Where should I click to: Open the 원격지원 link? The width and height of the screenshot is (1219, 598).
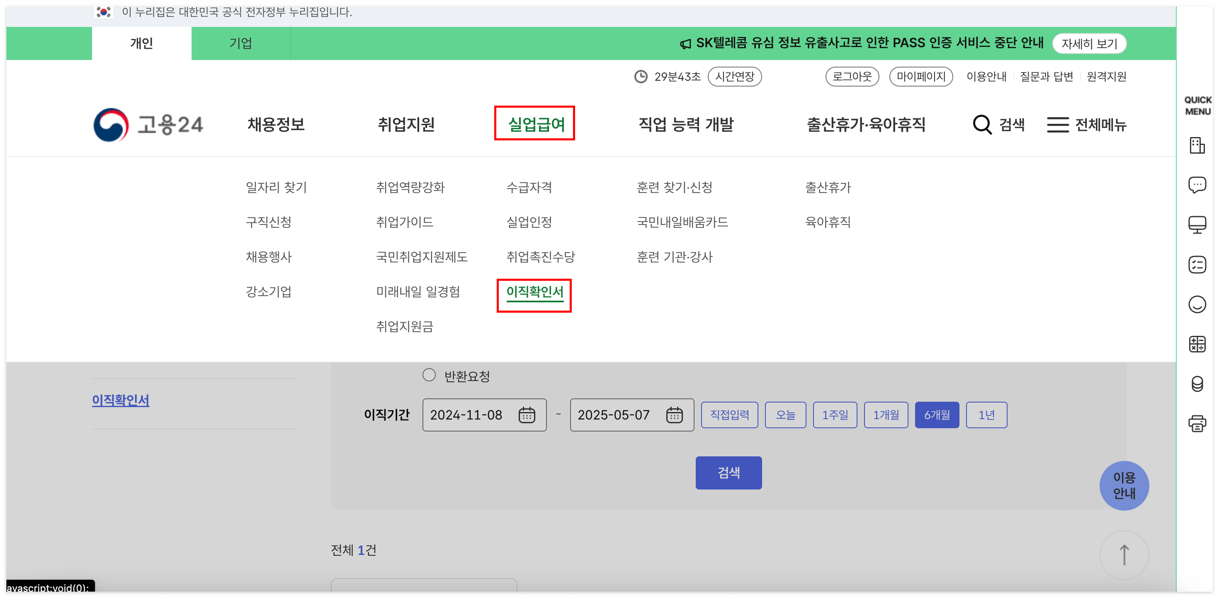tap(1106, 77)
